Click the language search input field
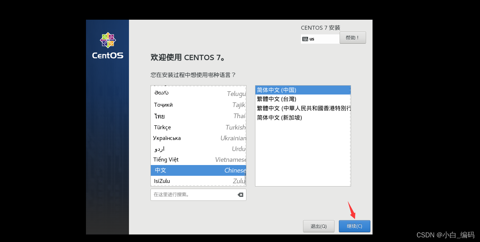The height and width of the screenshot is (242, 480). click(198, 195)
